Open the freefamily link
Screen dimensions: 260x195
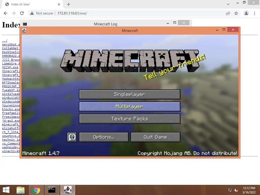[11, 113]
